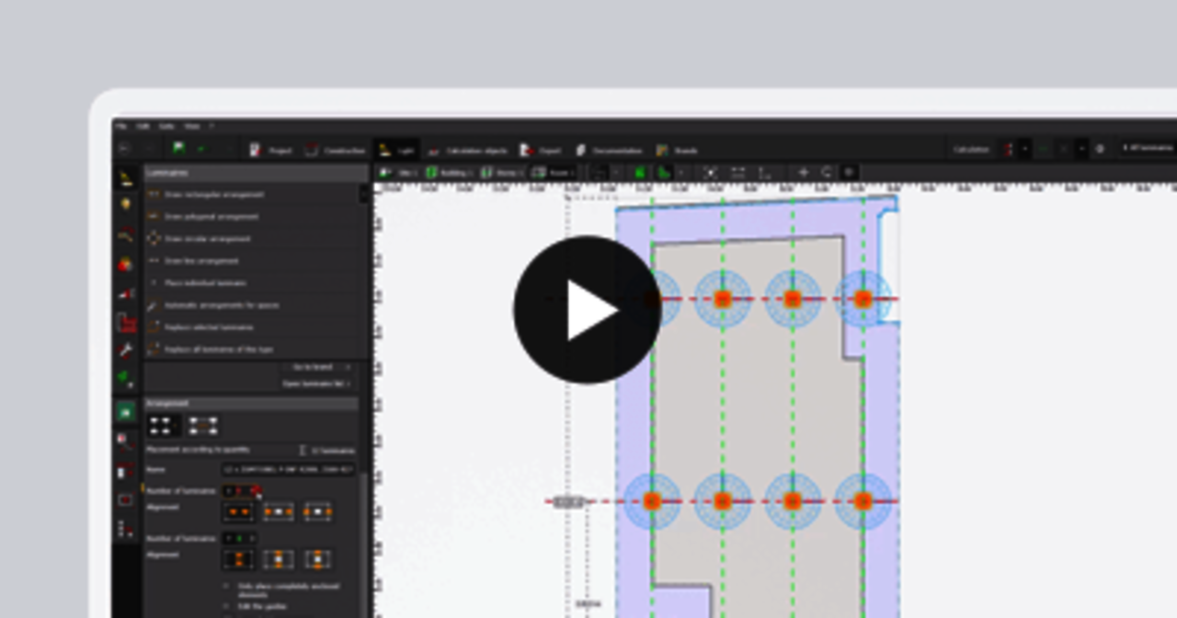Click the wrench tool icon in left sidebar

126,350
